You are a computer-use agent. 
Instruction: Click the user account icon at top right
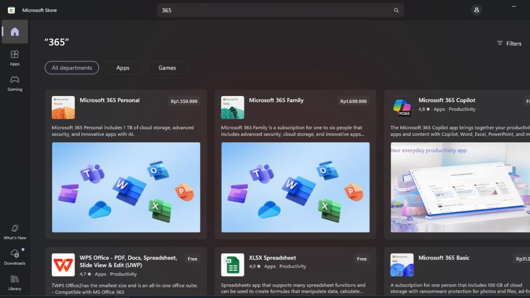pyautogui.click(x=476, y=10)
